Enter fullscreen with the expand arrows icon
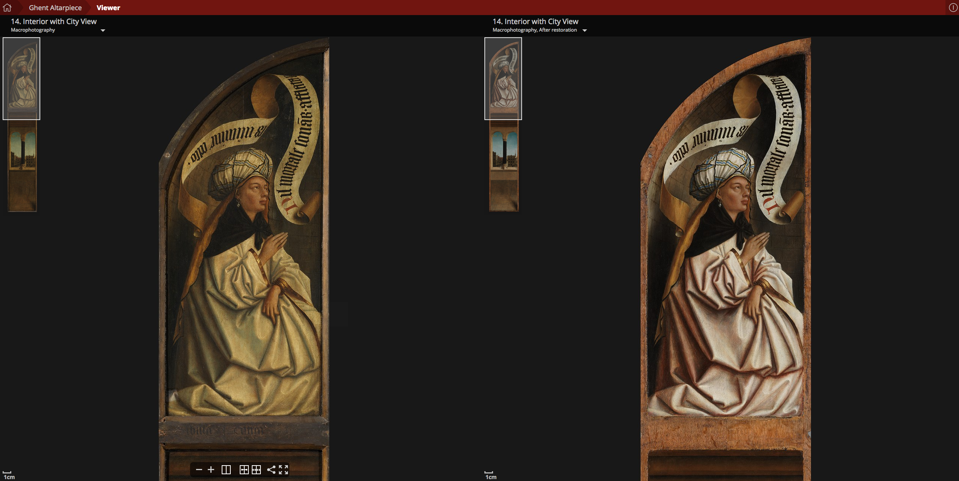 [x=283, y=469]
